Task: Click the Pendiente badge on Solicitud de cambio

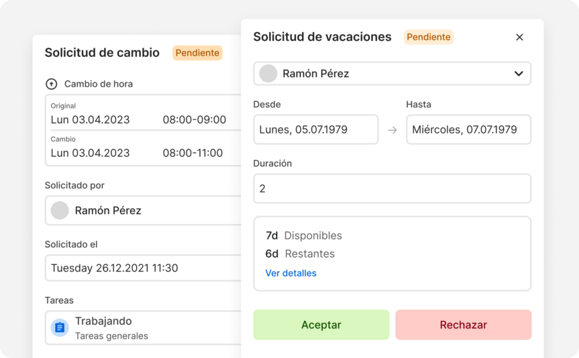Action: point(197,53)
